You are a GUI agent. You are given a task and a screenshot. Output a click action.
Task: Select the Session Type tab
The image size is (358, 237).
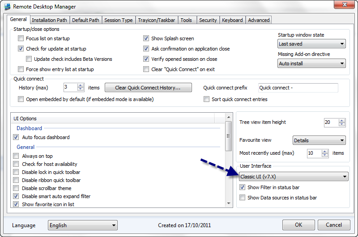click(x=119, y=20)
